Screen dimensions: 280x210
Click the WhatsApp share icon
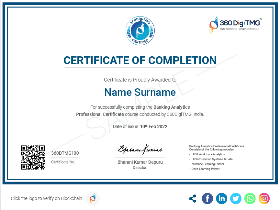pyautogui.click(x=250, y=198)
